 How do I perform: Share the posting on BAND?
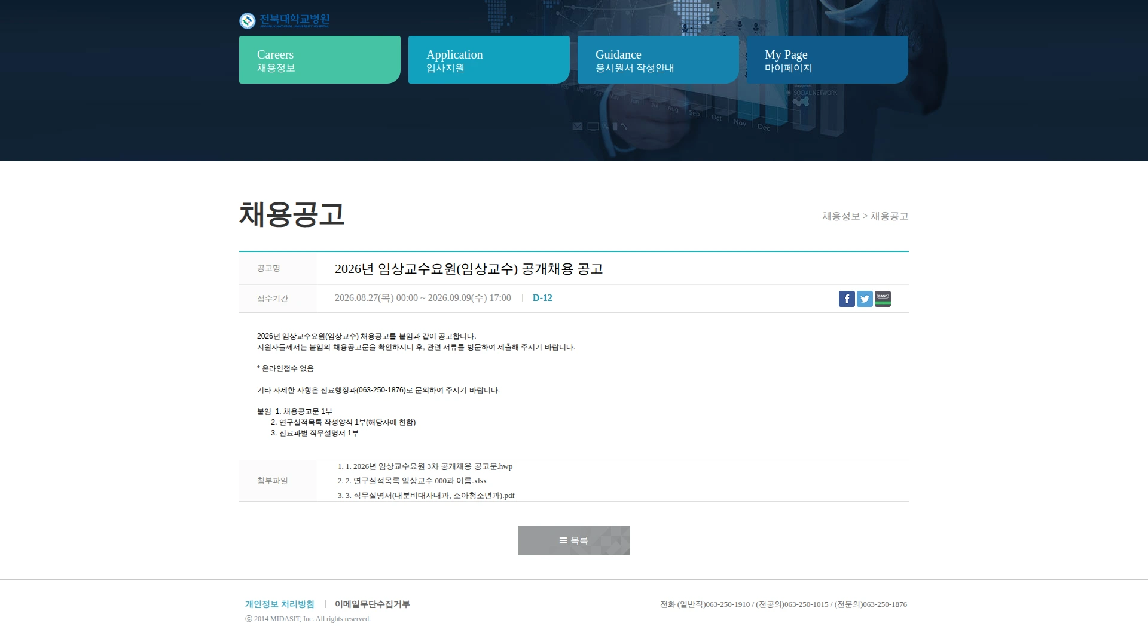[x=883, y=299]
